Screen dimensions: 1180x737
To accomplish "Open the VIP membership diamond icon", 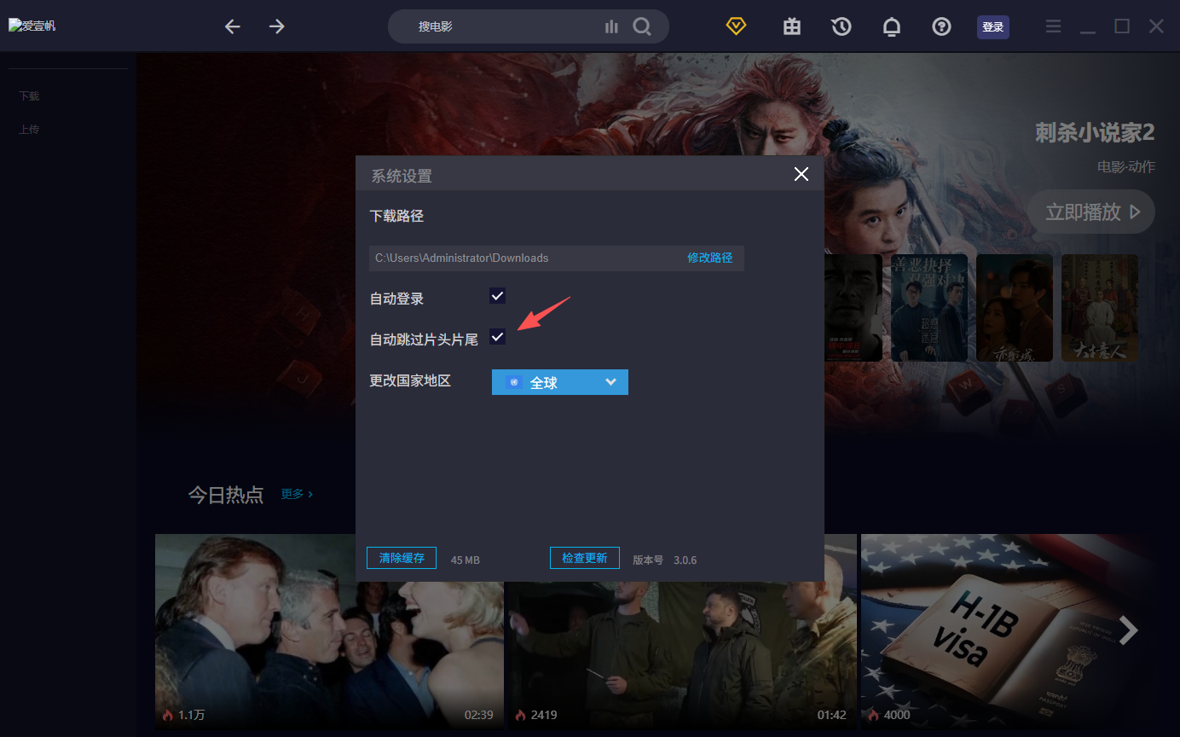I will [735, 26].
